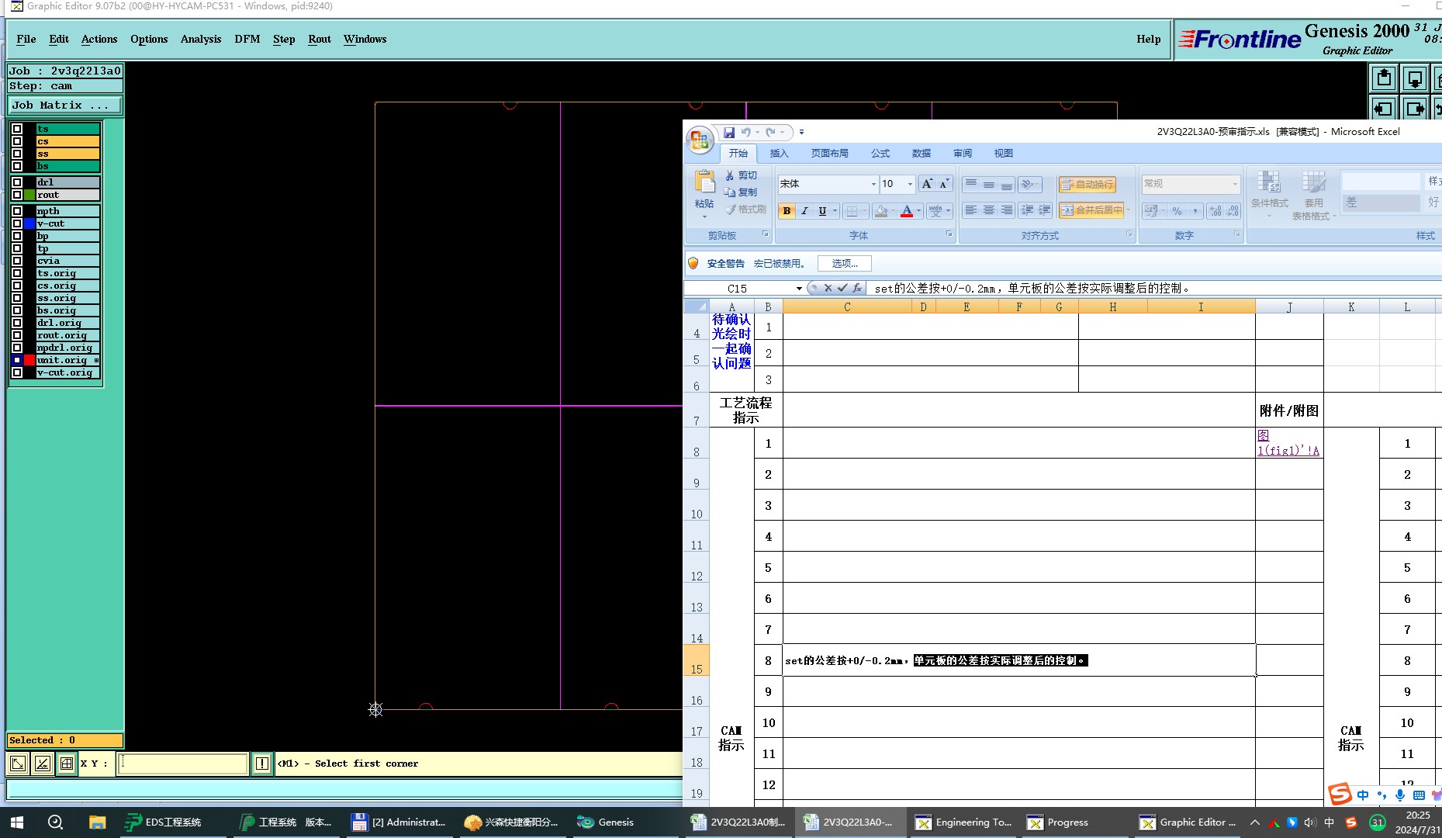Toggle the drl layer checkbox
The width and height of the screenshot is (1442, 838).
(17, 182)
